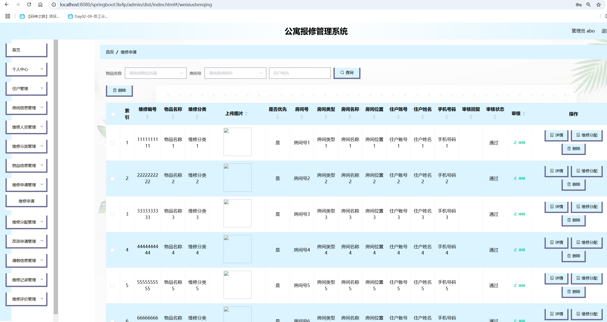The height and width of the screenshot is (322, 607).
Task: Click 维修分配 for row 2
Action: pos(587,171)
